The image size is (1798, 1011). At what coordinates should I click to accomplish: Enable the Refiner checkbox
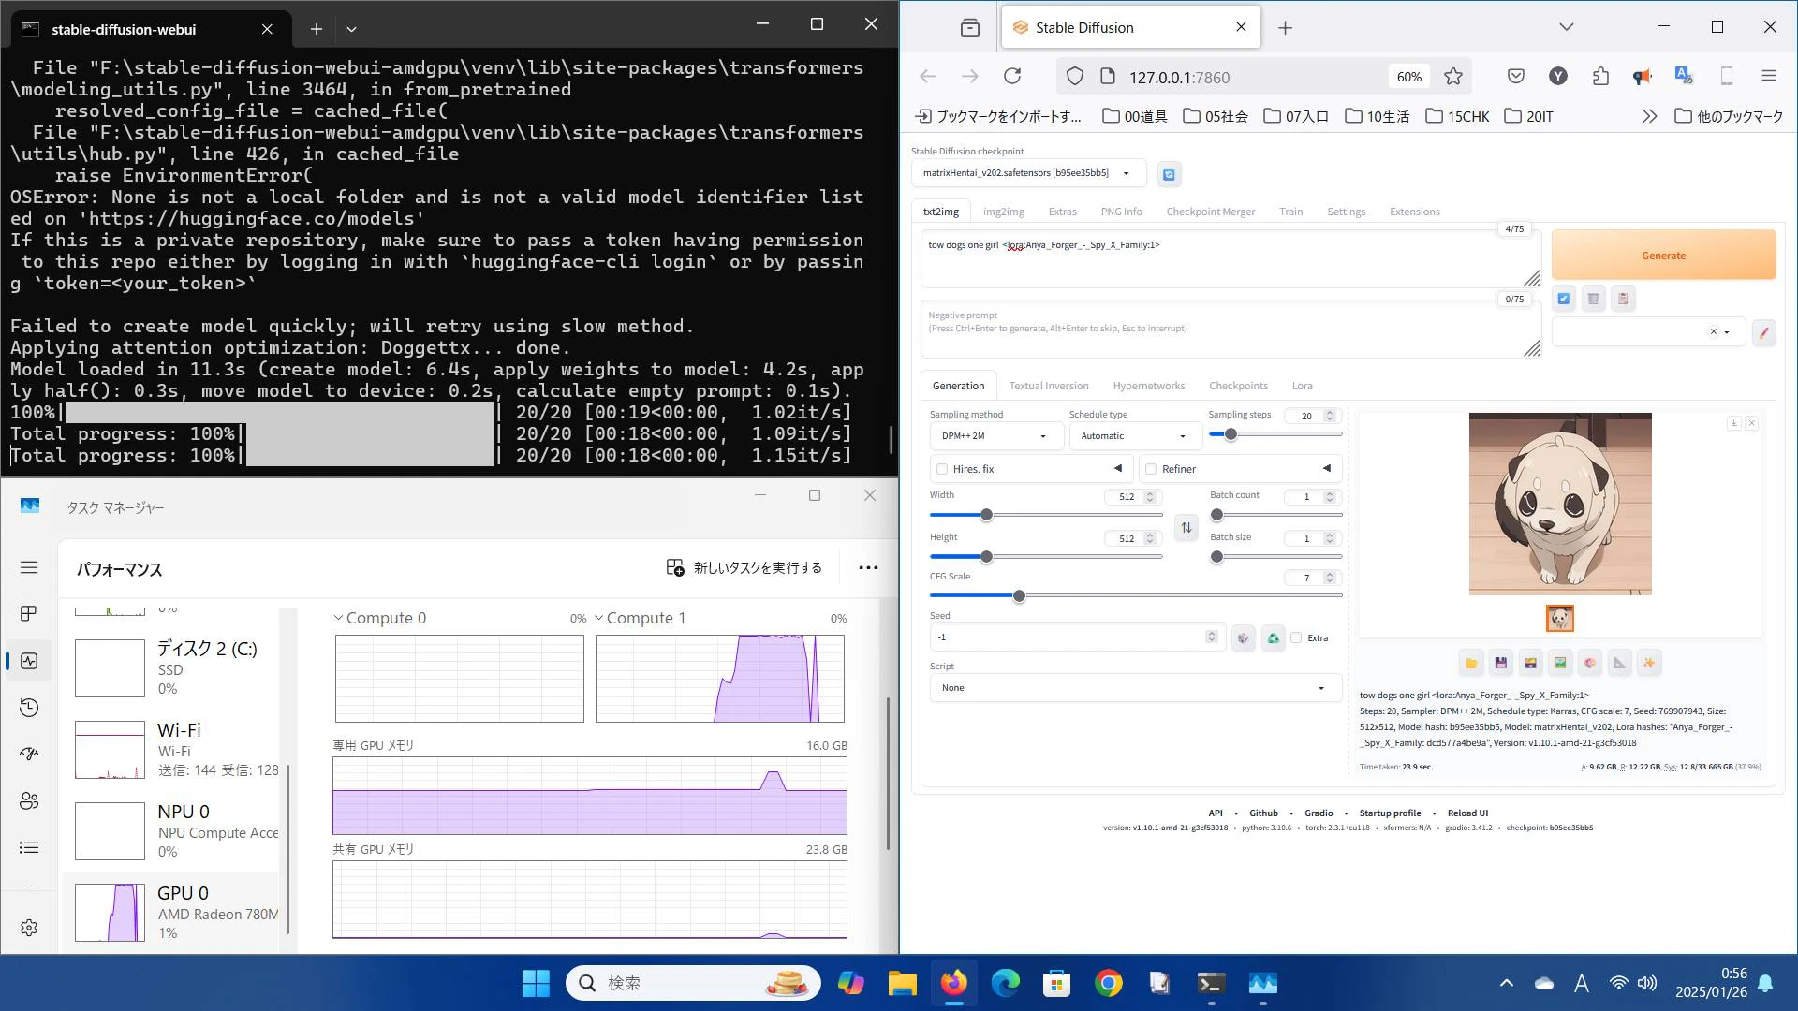pos(1151,470)
